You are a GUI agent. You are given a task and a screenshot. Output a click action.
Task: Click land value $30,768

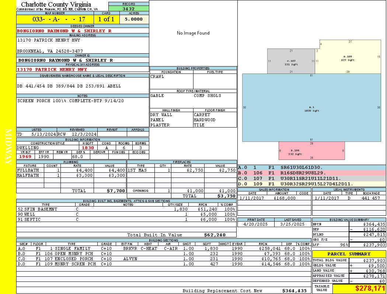pos(376,271)
